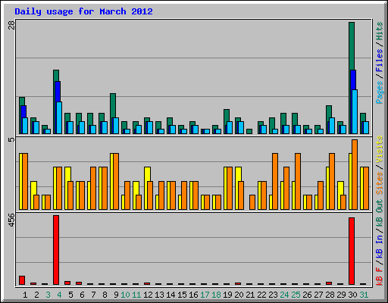Click the day label '10' on the axis
The height and width of the screenshot is (303, 388).
[x=125, y=295]
